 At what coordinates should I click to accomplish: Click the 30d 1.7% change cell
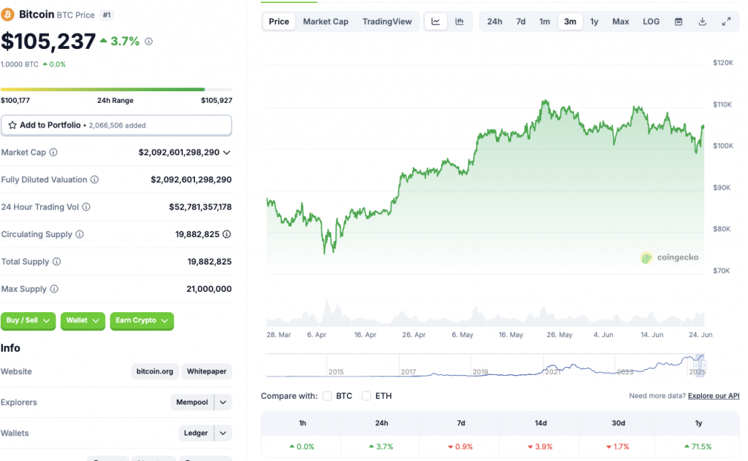click(618, 446)
